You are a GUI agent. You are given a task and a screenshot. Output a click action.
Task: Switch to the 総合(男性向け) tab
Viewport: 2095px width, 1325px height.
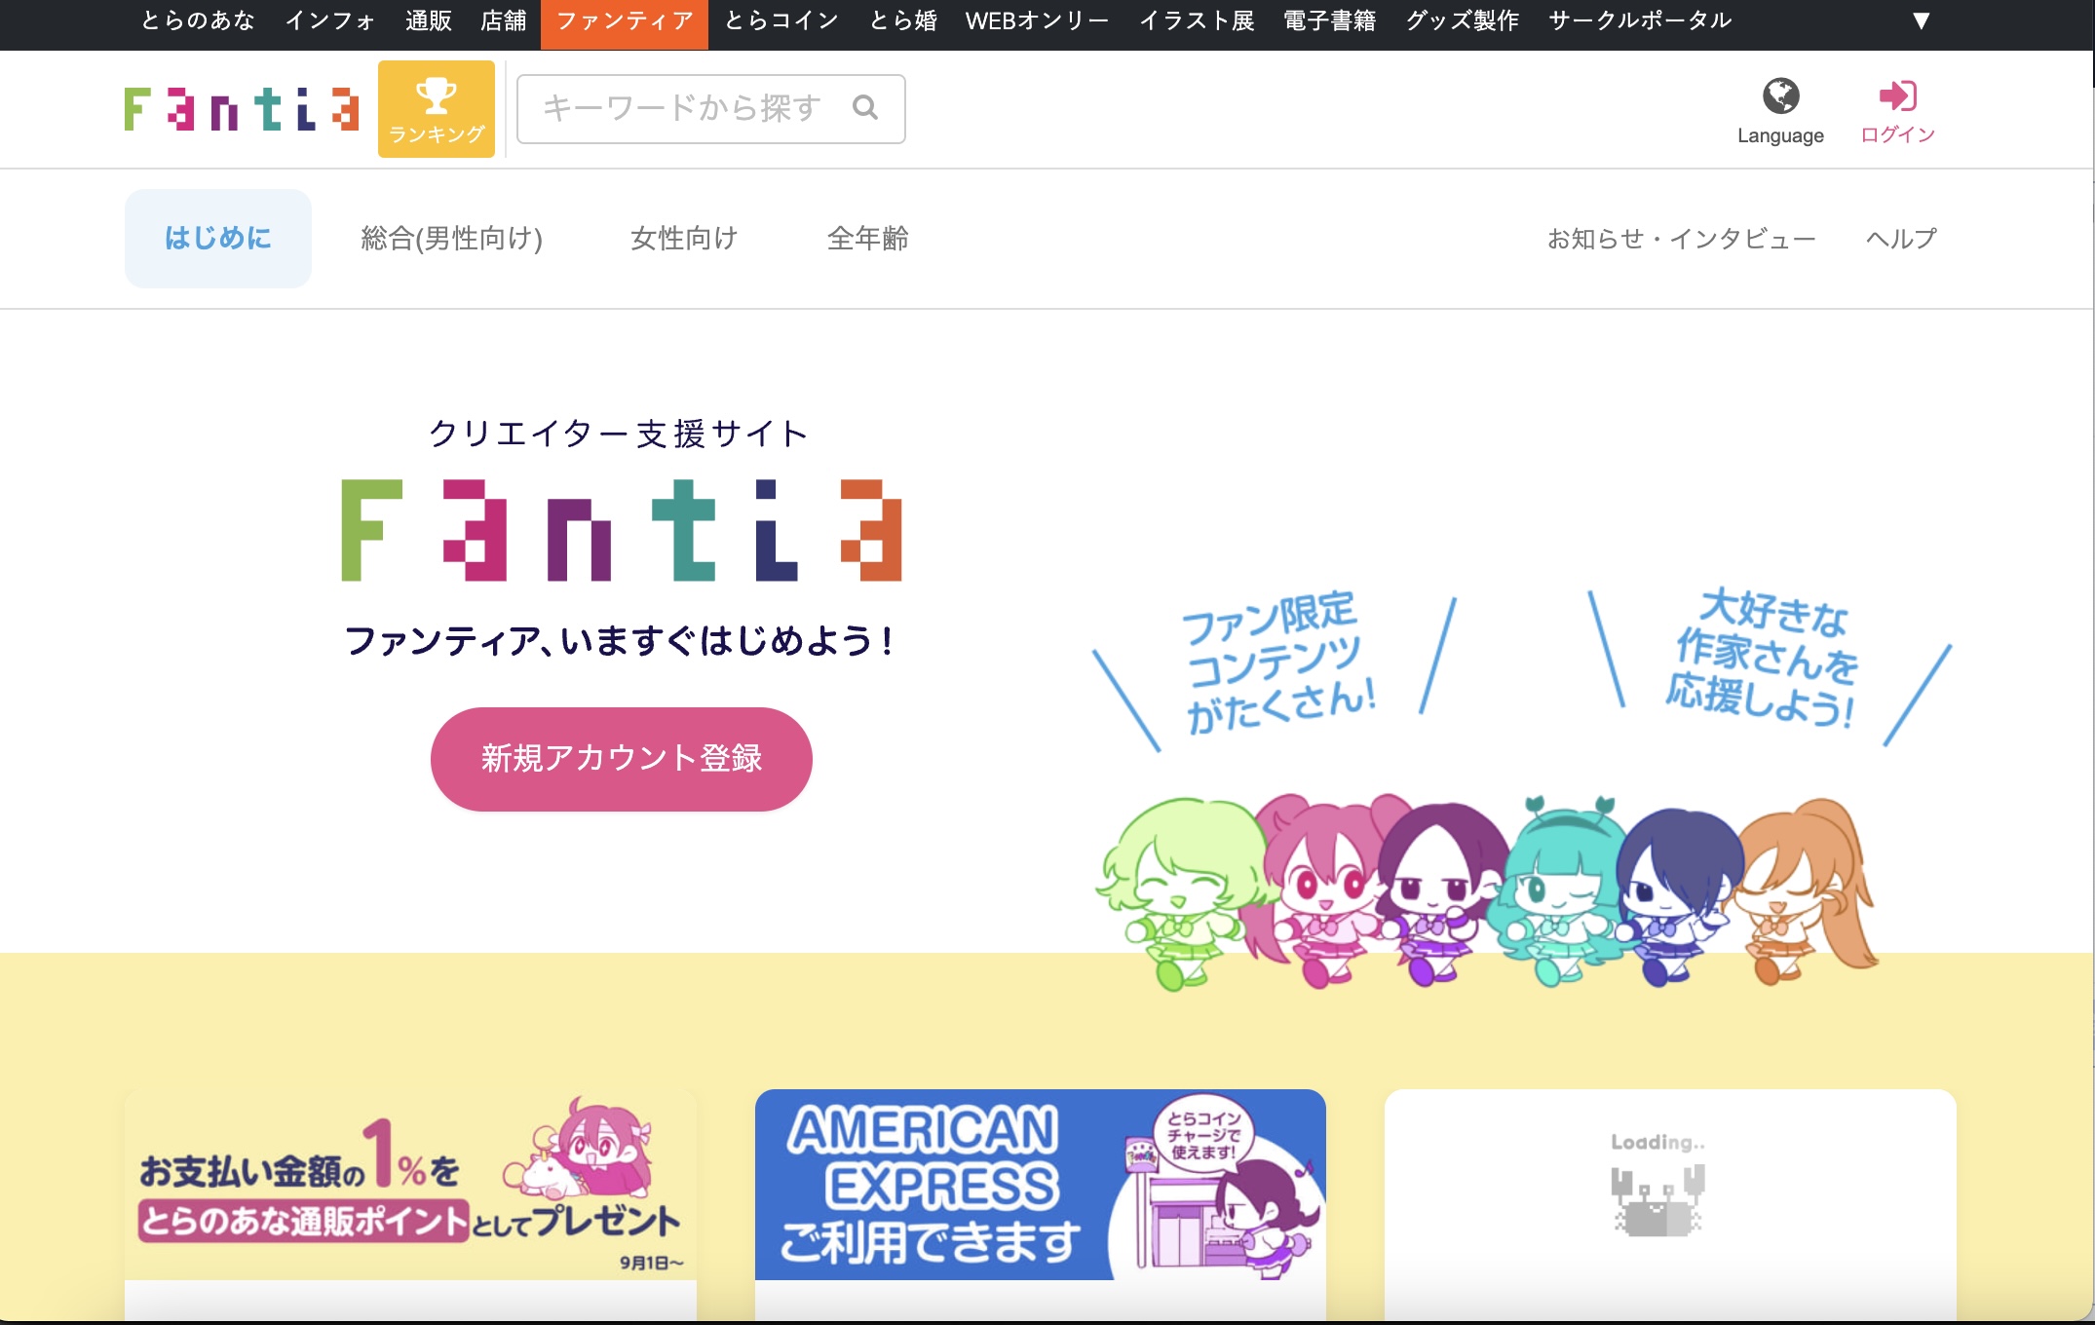pos(450,238)
